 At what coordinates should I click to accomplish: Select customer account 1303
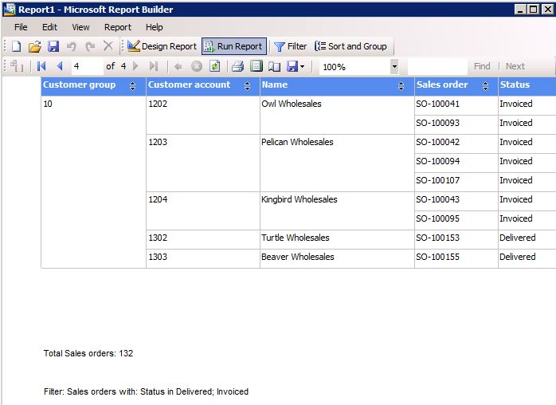coord(203,258)
